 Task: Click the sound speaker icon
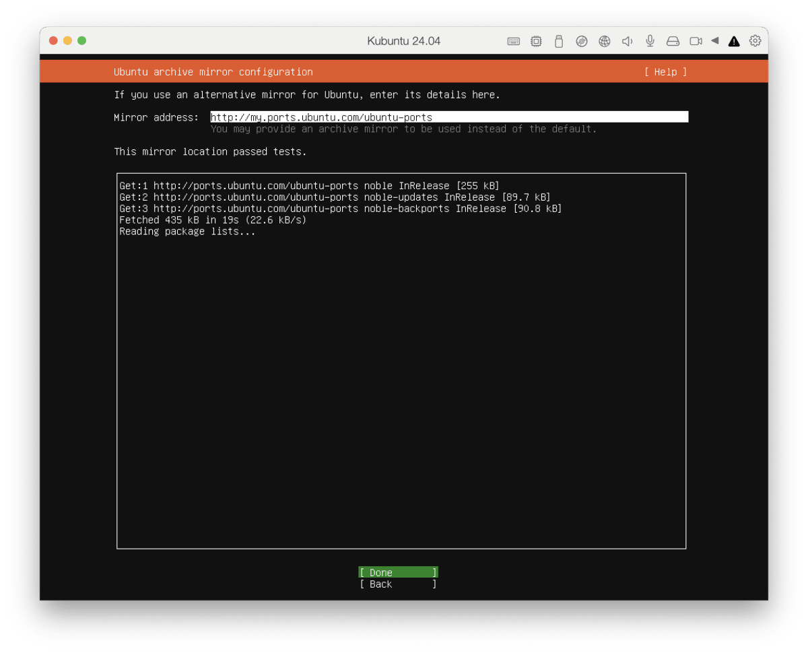coord(627,41)
